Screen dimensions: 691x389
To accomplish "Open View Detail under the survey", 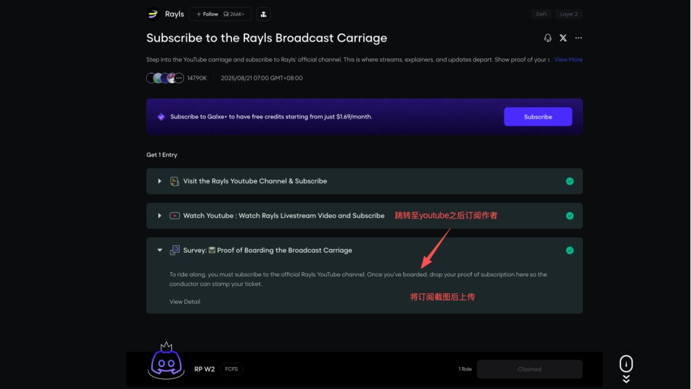I will click(x=184, y=302).
